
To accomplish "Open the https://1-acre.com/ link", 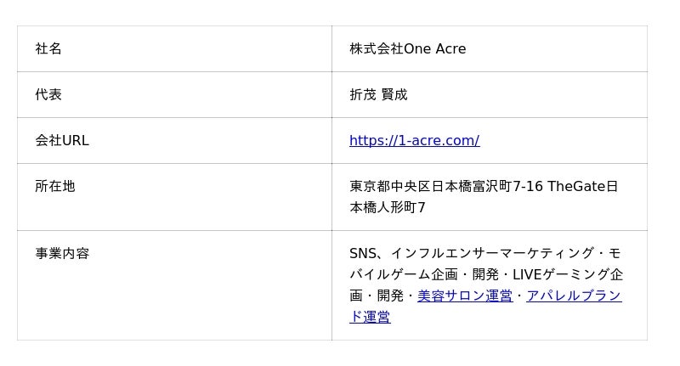I will click(414, 141).
